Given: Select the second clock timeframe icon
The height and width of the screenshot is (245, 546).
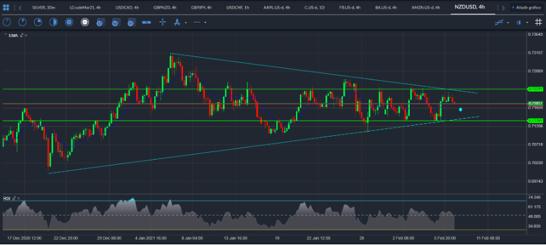Looking at the screenshot, I should tap(22, 22).
